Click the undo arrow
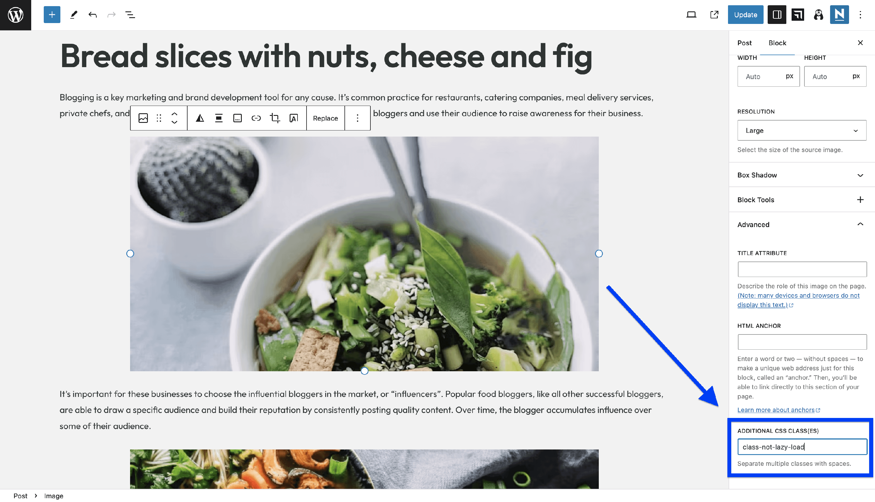The height and width of the screenshot is (502, 875). [x=92, y=15]
